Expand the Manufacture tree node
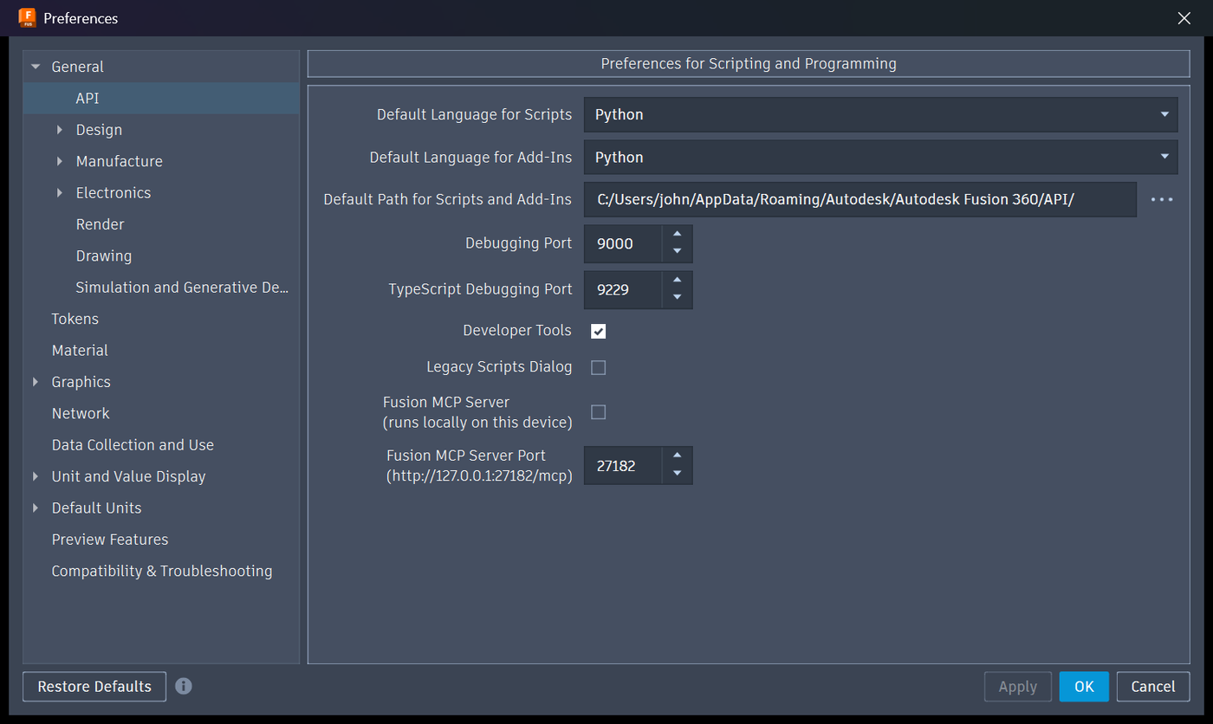 click(x=60, y=161)
